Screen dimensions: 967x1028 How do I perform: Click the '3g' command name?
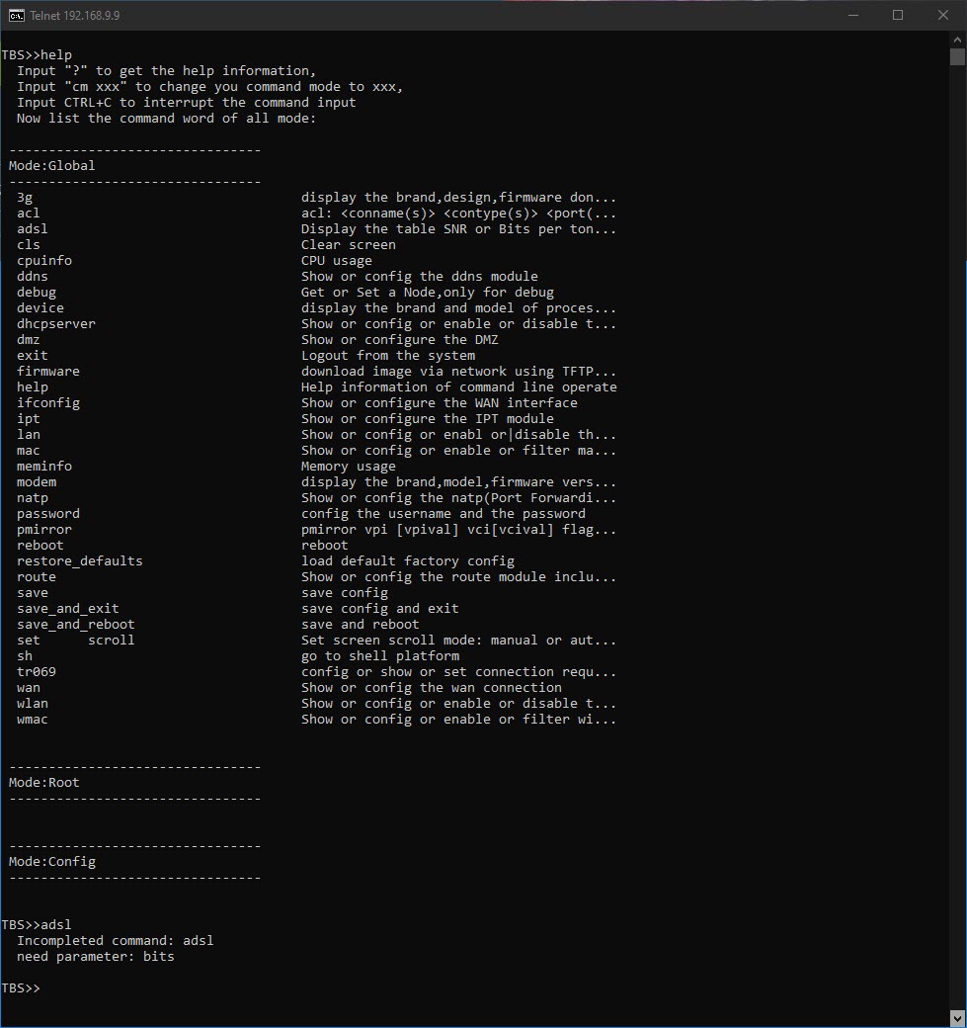coord(25,198)
